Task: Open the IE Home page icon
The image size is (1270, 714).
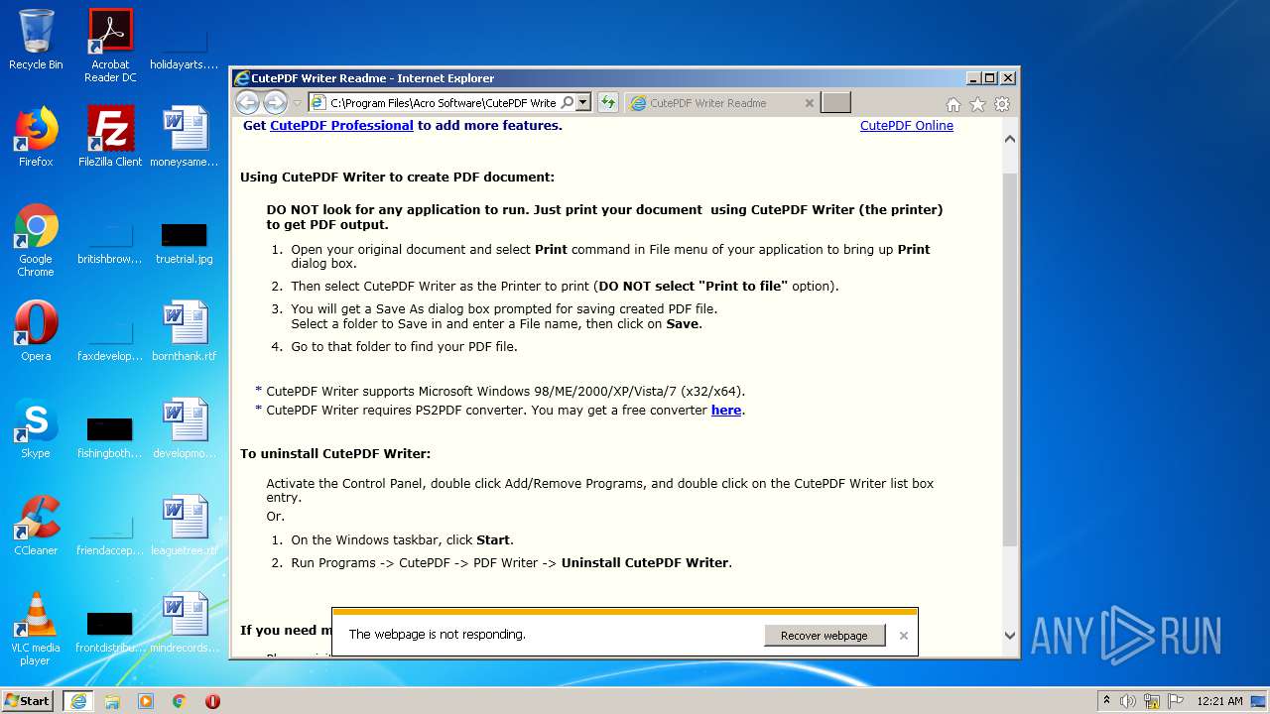Action: (x=953, y=104)
